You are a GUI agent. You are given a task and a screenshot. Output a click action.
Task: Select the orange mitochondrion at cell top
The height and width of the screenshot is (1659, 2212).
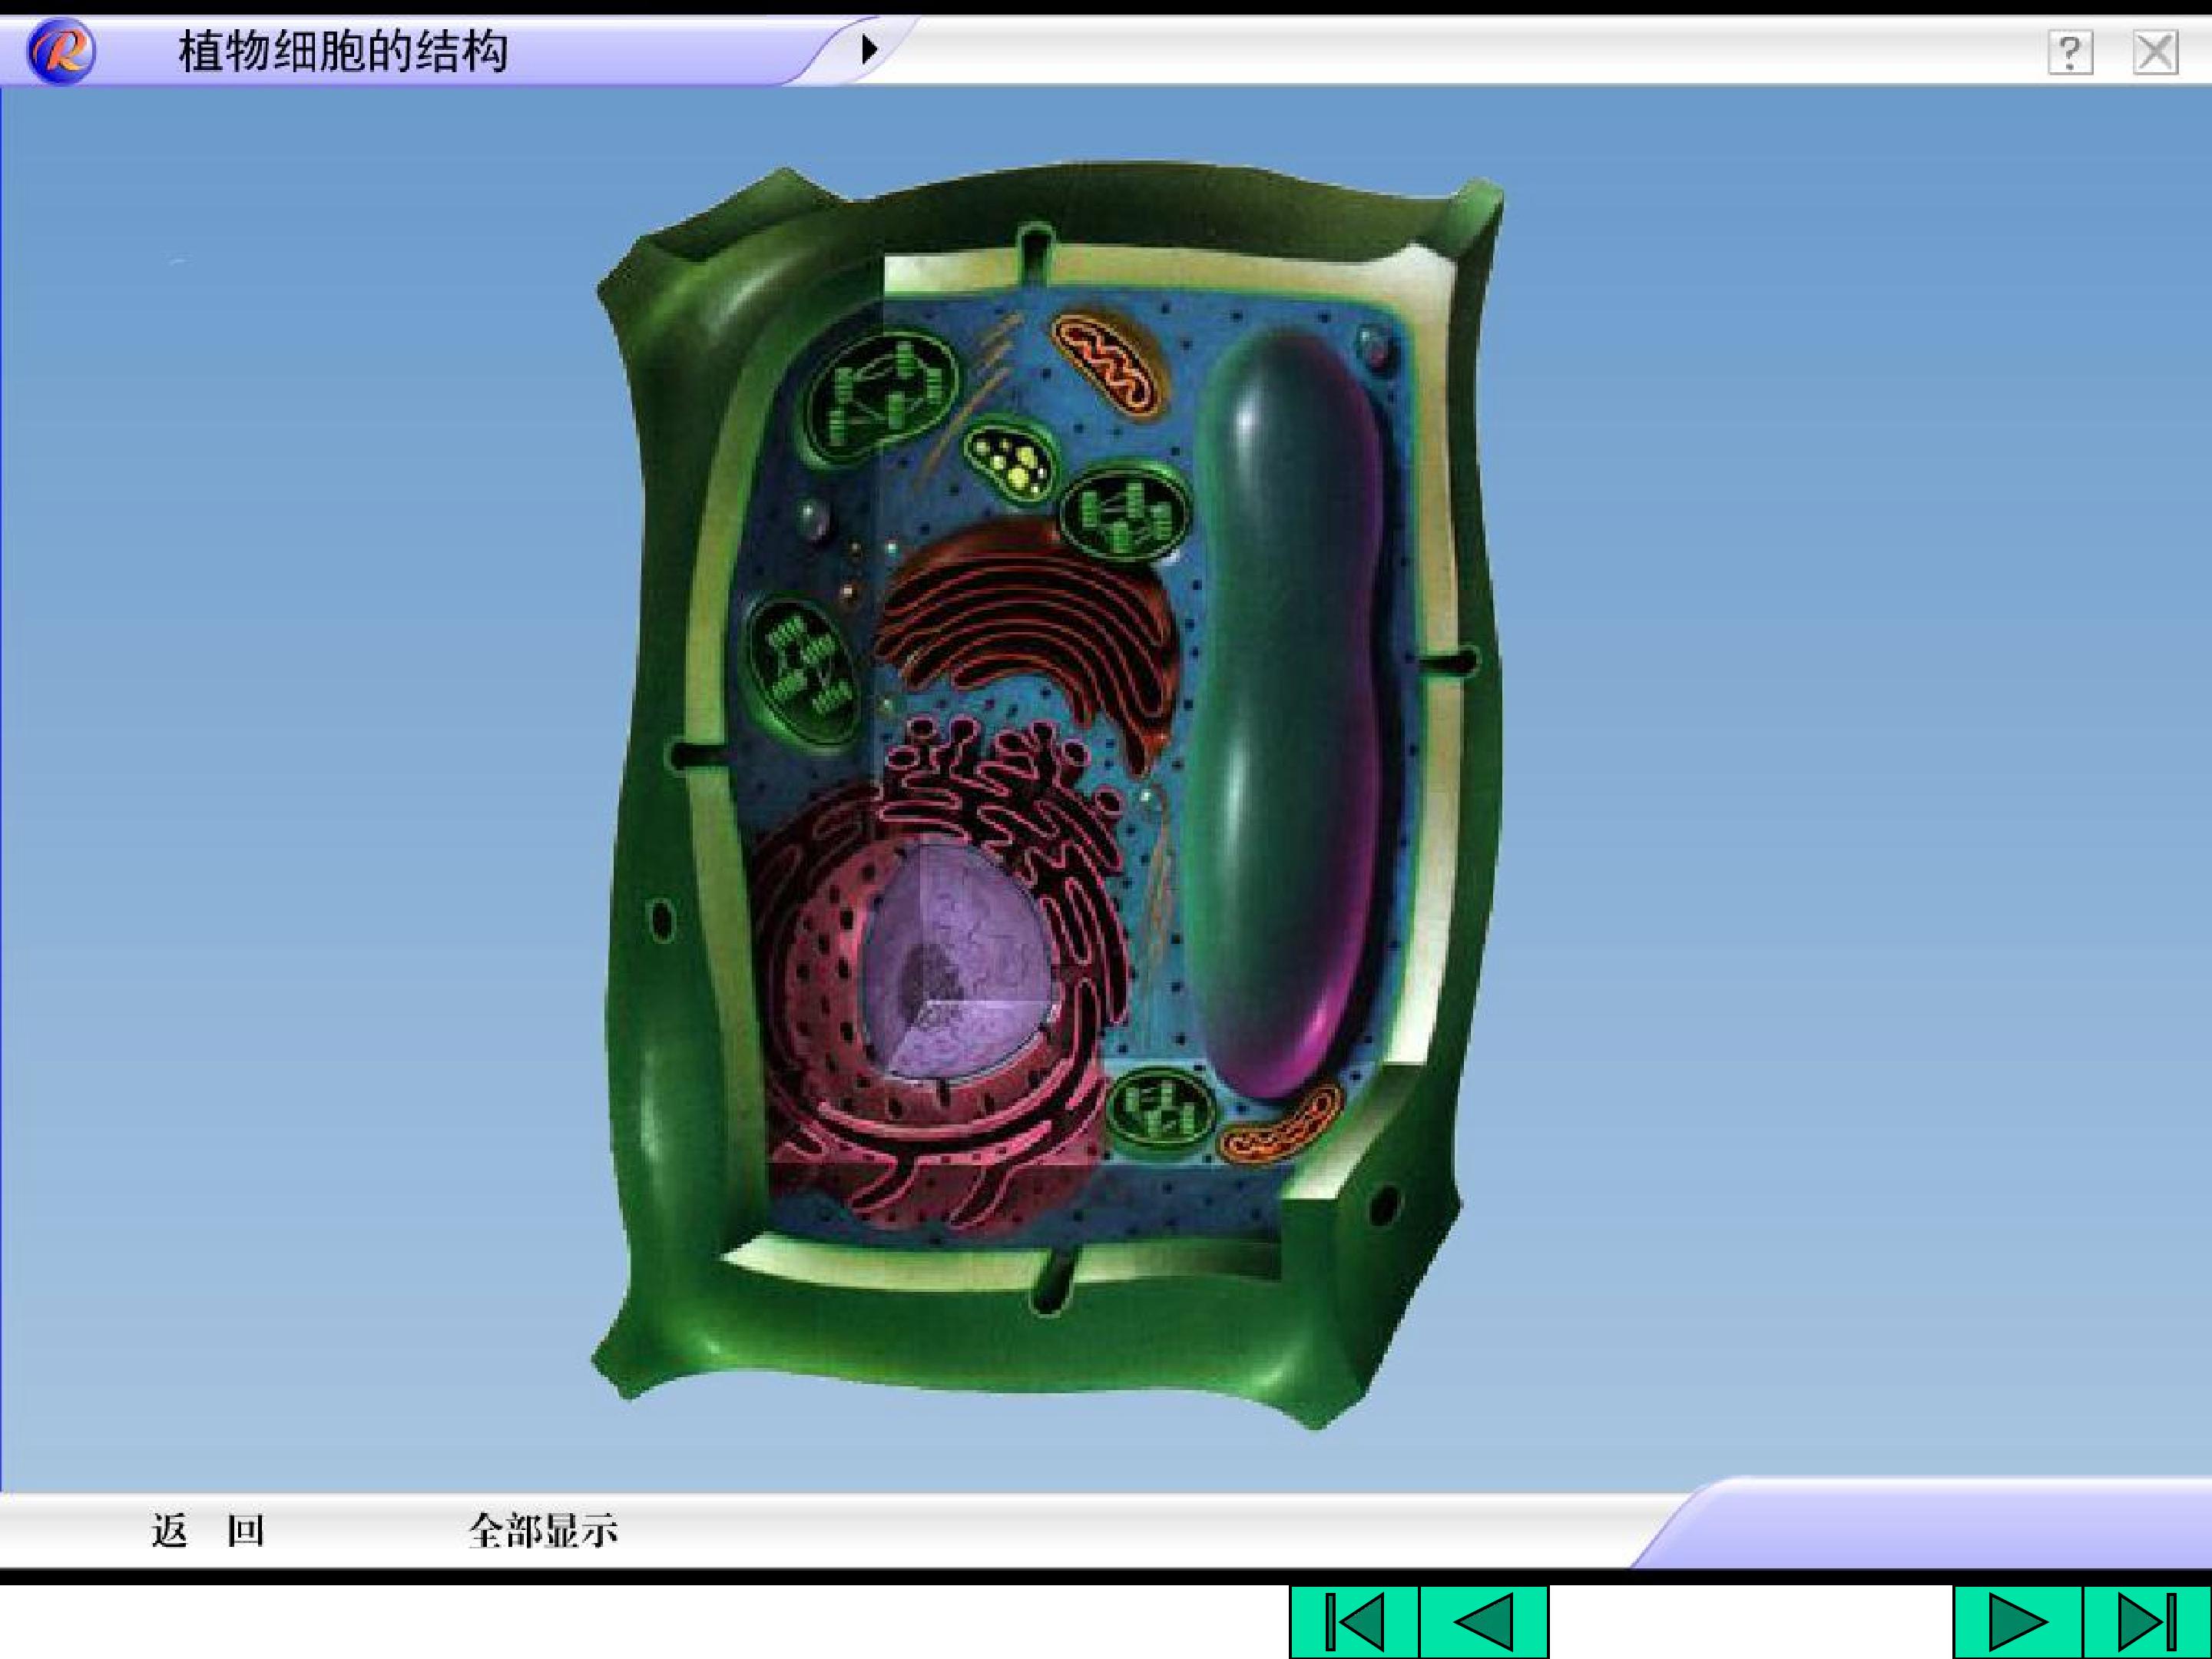pyautogui.click(x=1110, y=362)
